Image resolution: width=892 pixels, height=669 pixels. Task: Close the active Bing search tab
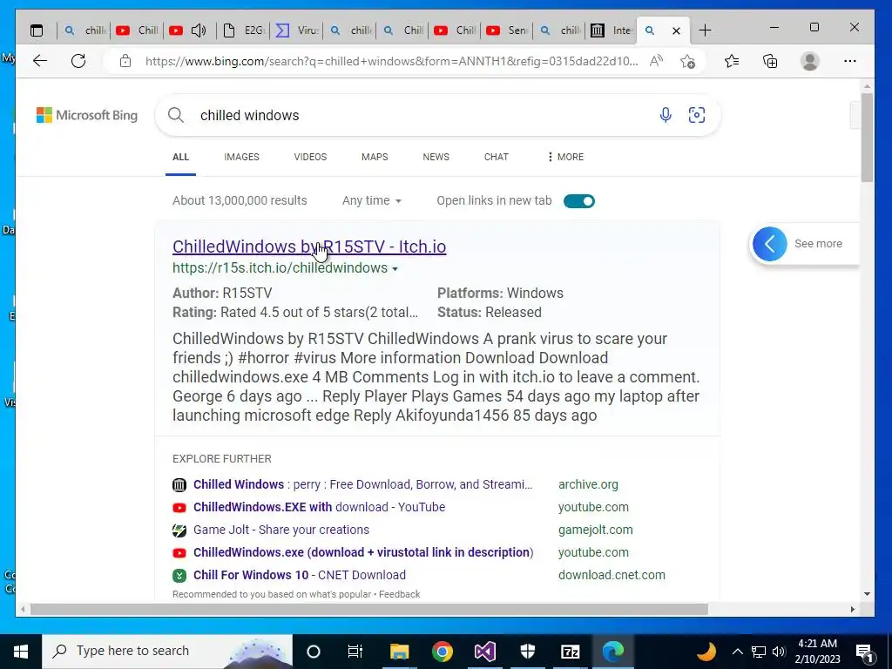coord(676,30)
